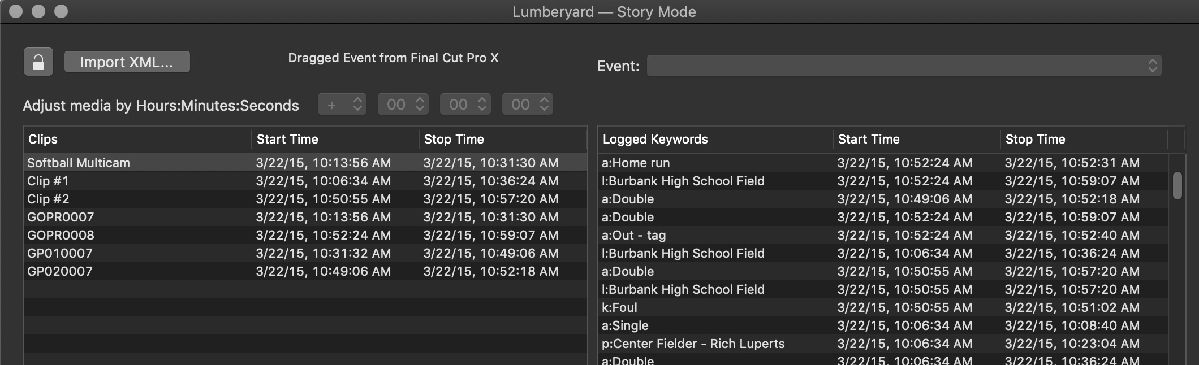Sort by the Clips column header

(x=137, y=139)
